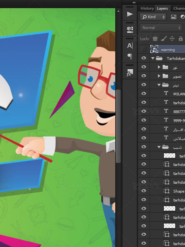The width and height of the screenshot is (185, 247).
Task: Select the MILAN text layer row
Action: pyautogui.click(x=161, y=93)
